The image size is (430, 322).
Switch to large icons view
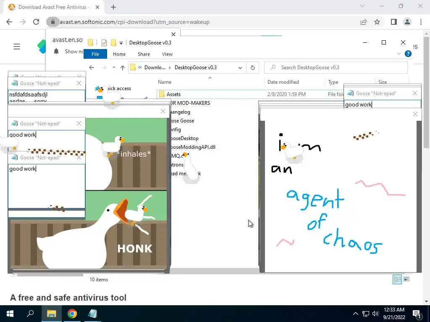[406, 279]
